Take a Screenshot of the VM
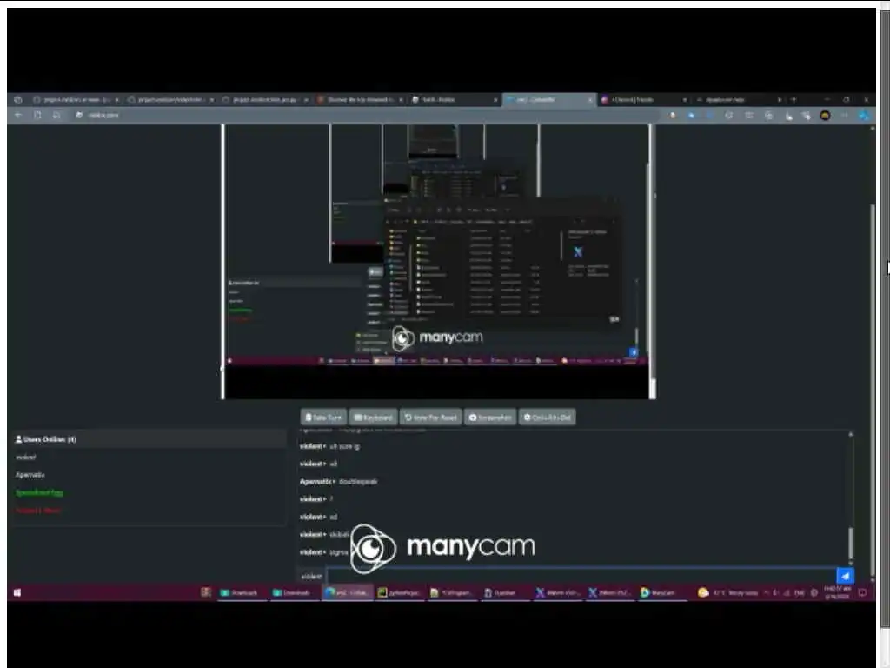The image size is (890, 668). pos(490,417)
